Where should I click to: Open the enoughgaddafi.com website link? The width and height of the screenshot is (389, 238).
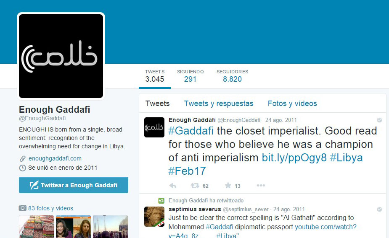click(x=55, y=158)
